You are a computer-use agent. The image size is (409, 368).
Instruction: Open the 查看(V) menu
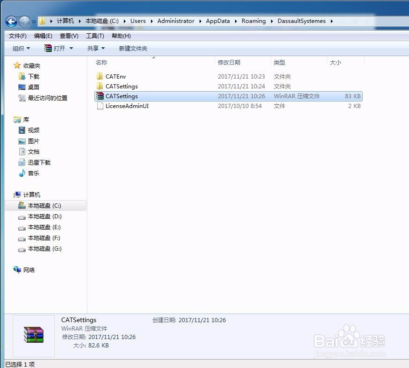(x=69, y=36)
